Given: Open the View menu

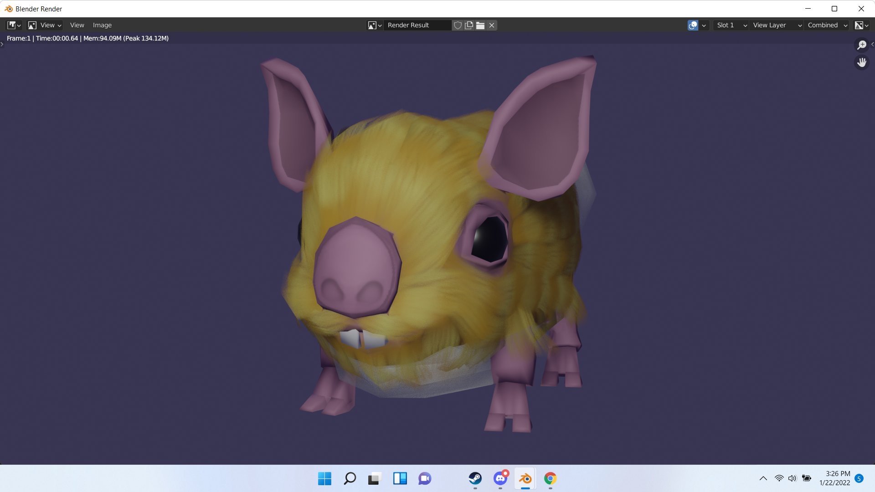Looking at the screenshot, I should click(x=77, y=25).
